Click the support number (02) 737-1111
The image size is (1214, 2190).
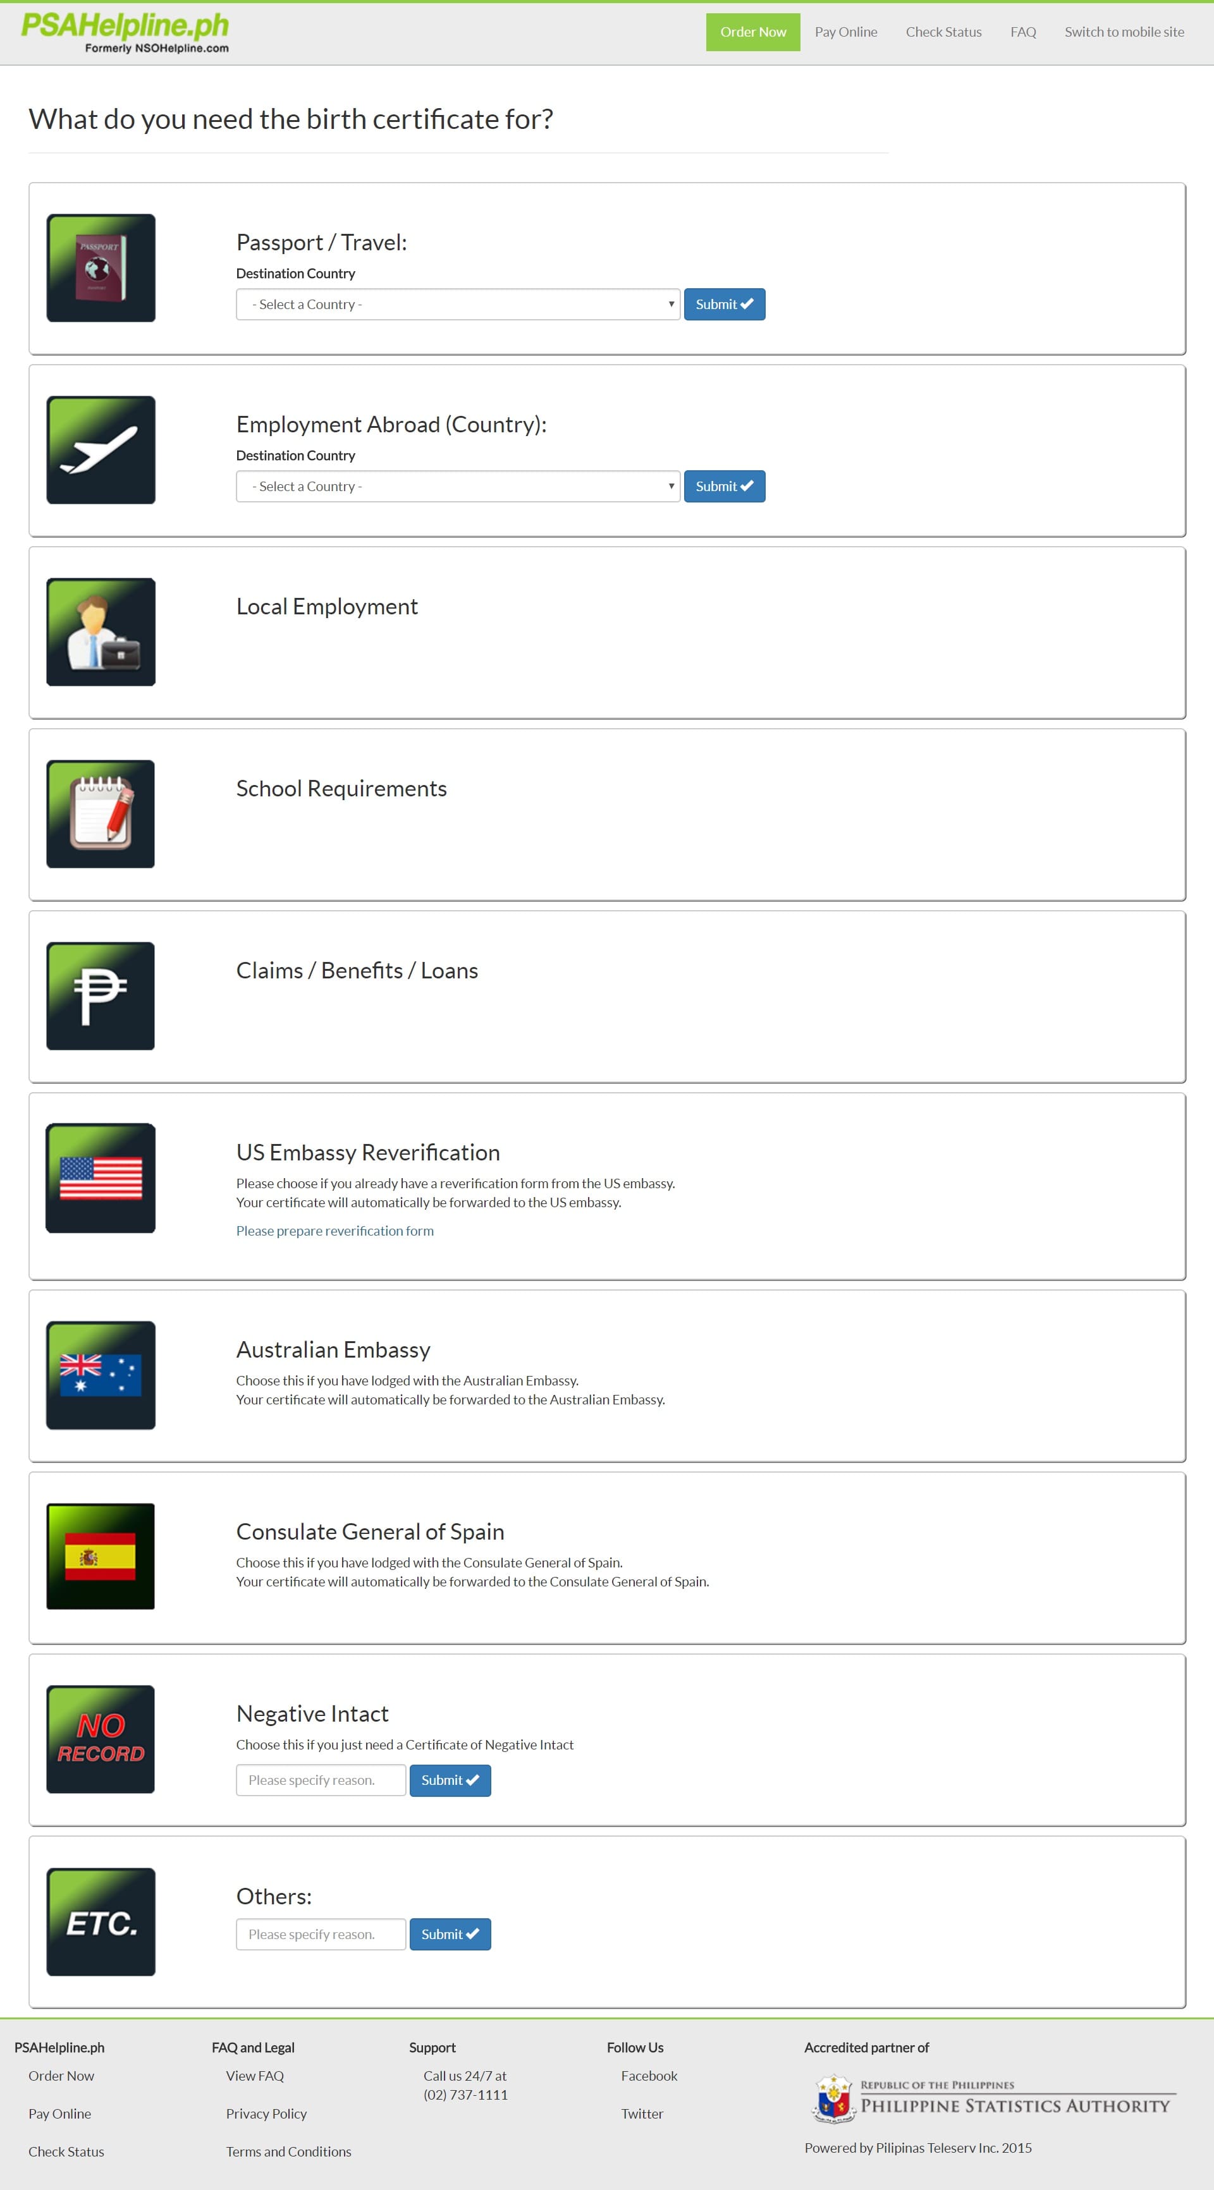click(x=465, y=2095)
